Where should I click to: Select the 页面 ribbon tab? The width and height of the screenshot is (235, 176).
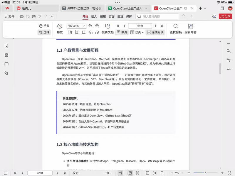pyautogui.click(x=112, y=16)
